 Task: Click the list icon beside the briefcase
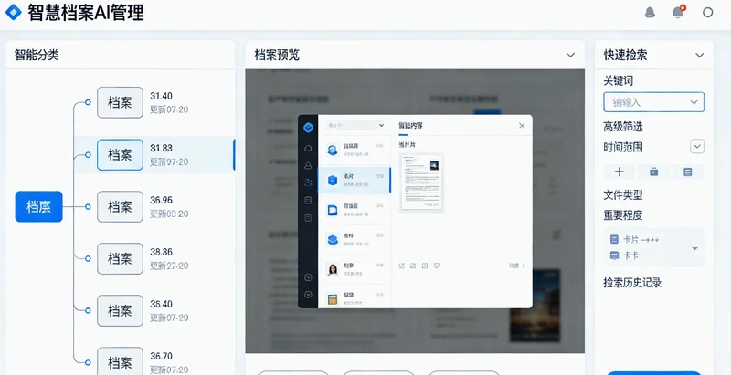tap(688, 172)
